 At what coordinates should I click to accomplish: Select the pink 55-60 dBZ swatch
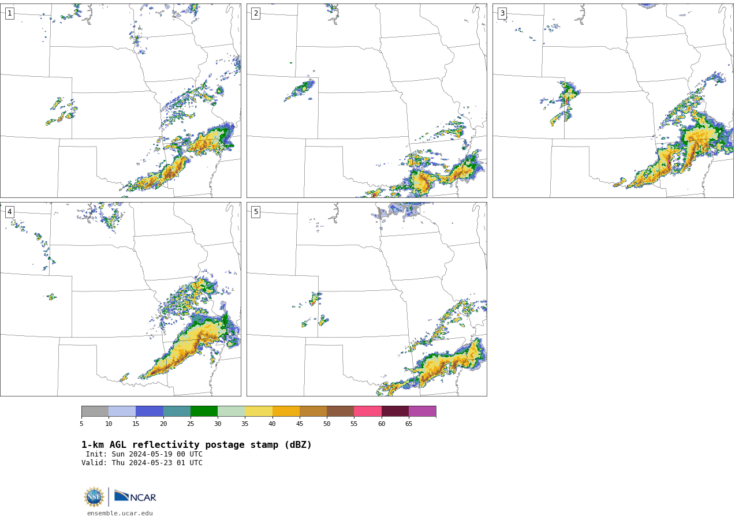pos(368,411)
